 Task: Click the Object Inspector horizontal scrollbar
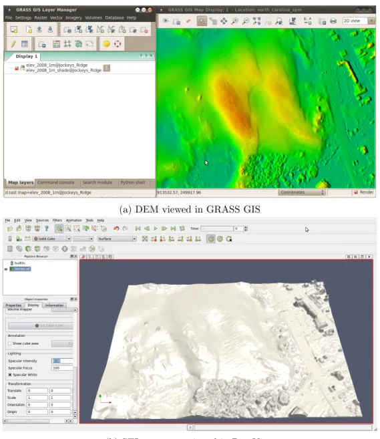pyautogui.click(x=39, y=421)
